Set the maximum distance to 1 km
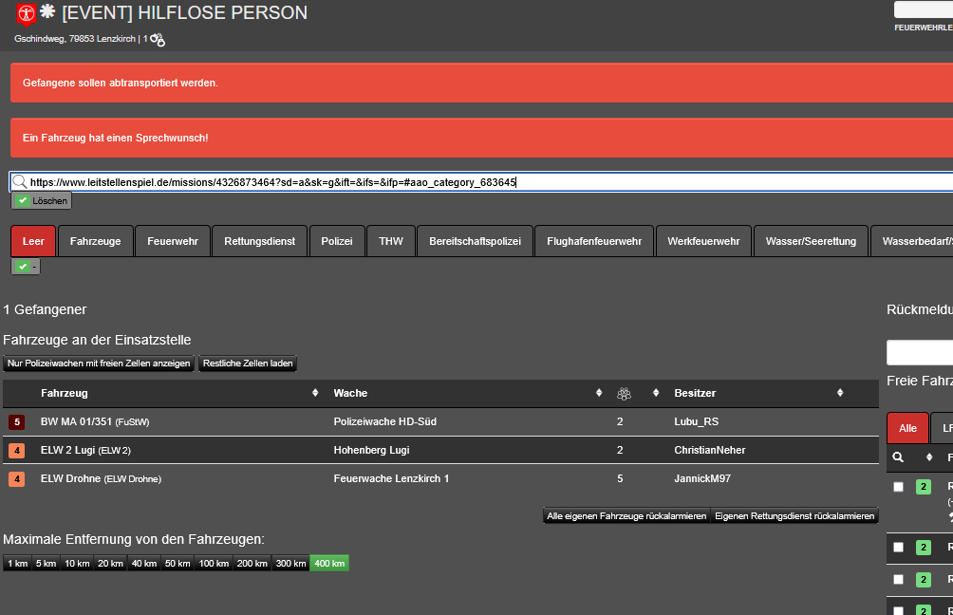The width and height of the screenshot is (953, 615). tap(18, 564)
